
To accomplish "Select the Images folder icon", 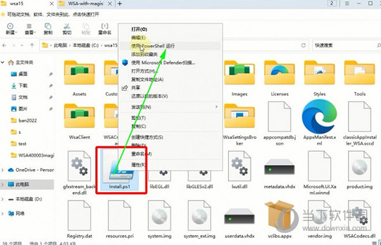I will tap(239, 73).
